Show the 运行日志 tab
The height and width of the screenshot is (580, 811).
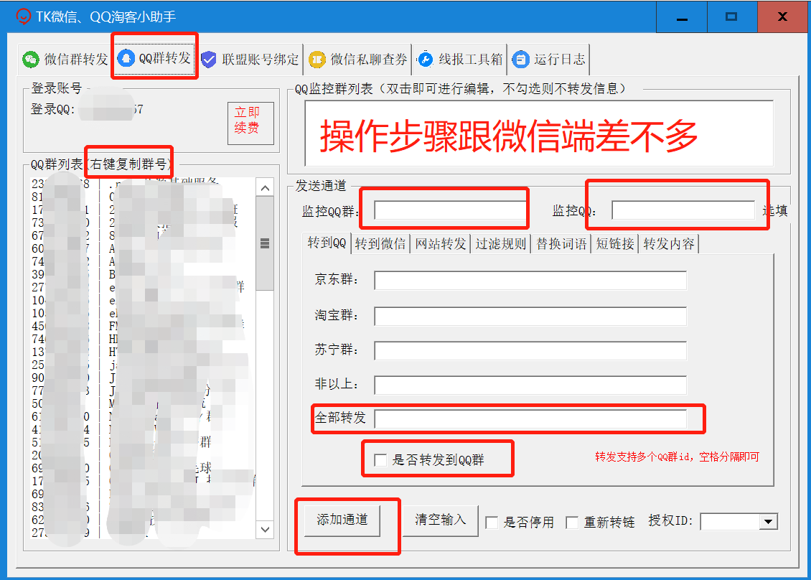pyautogui.click(x=549, y=60)
